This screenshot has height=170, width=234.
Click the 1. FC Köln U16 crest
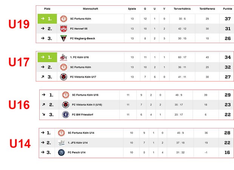[x=64, y=58]
